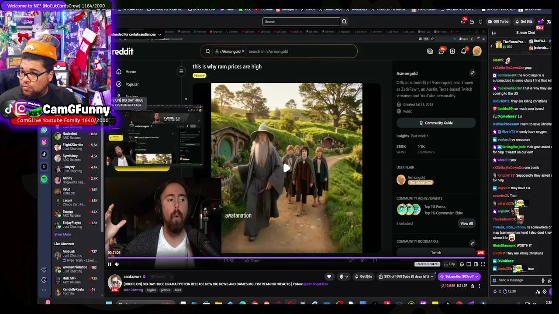Create a Clip of the stream

pos(449,264)
